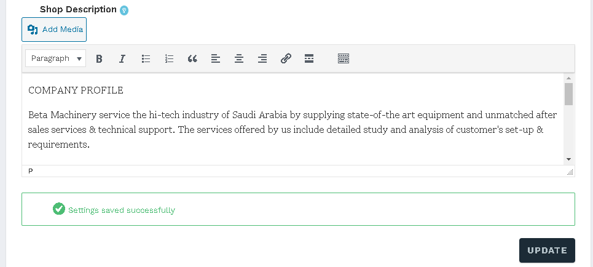Align text left
Screen dimensions: 593x267
point(216,58)
